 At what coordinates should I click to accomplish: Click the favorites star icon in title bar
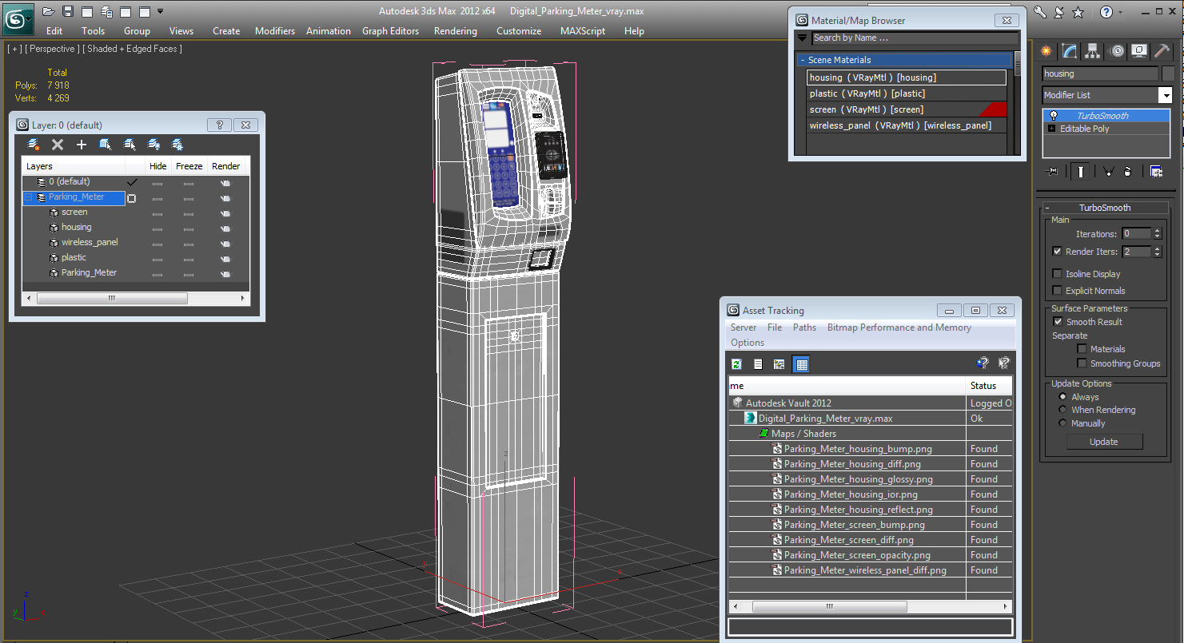[1078, 12]
